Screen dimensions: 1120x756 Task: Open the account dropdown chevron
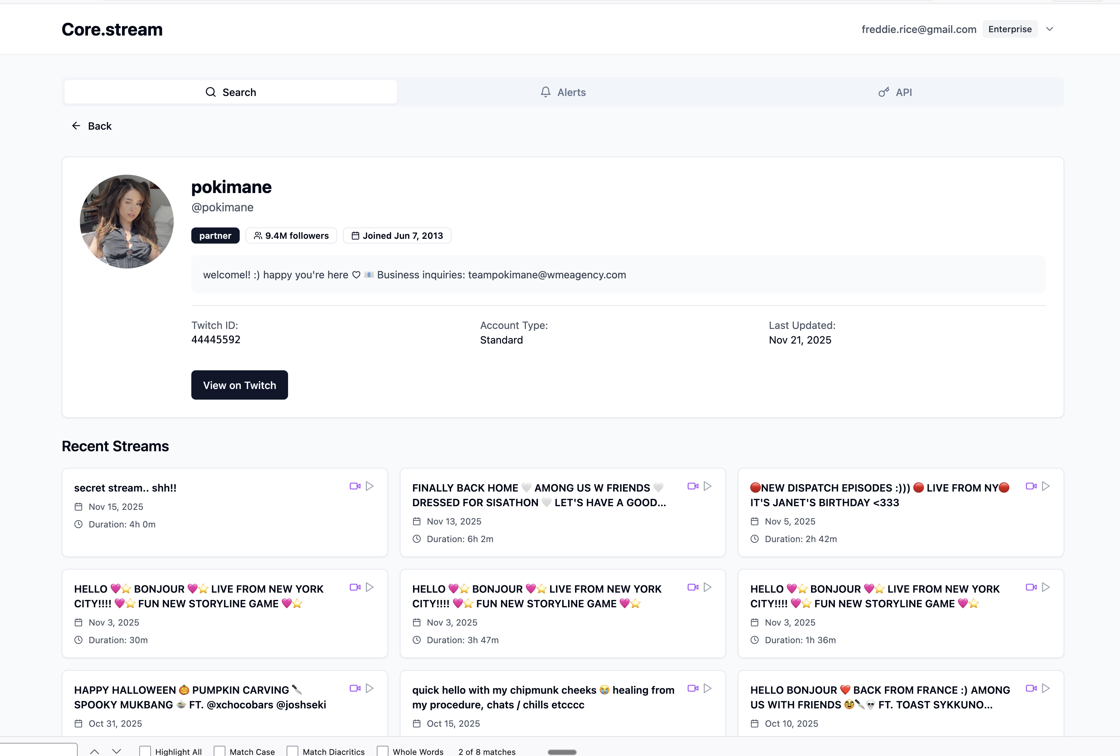coord(1050,29)
